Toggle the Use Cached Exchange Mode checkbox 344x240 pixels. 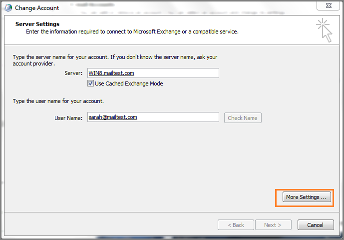pyautogui.click(x=90, y=83)
